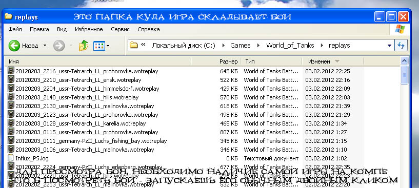This screenshot has width=419, height=188.
Task: Open the Views icon in toolbar
Action: [99, 46]
